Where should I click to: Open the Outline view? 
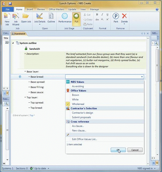[51, 18]
